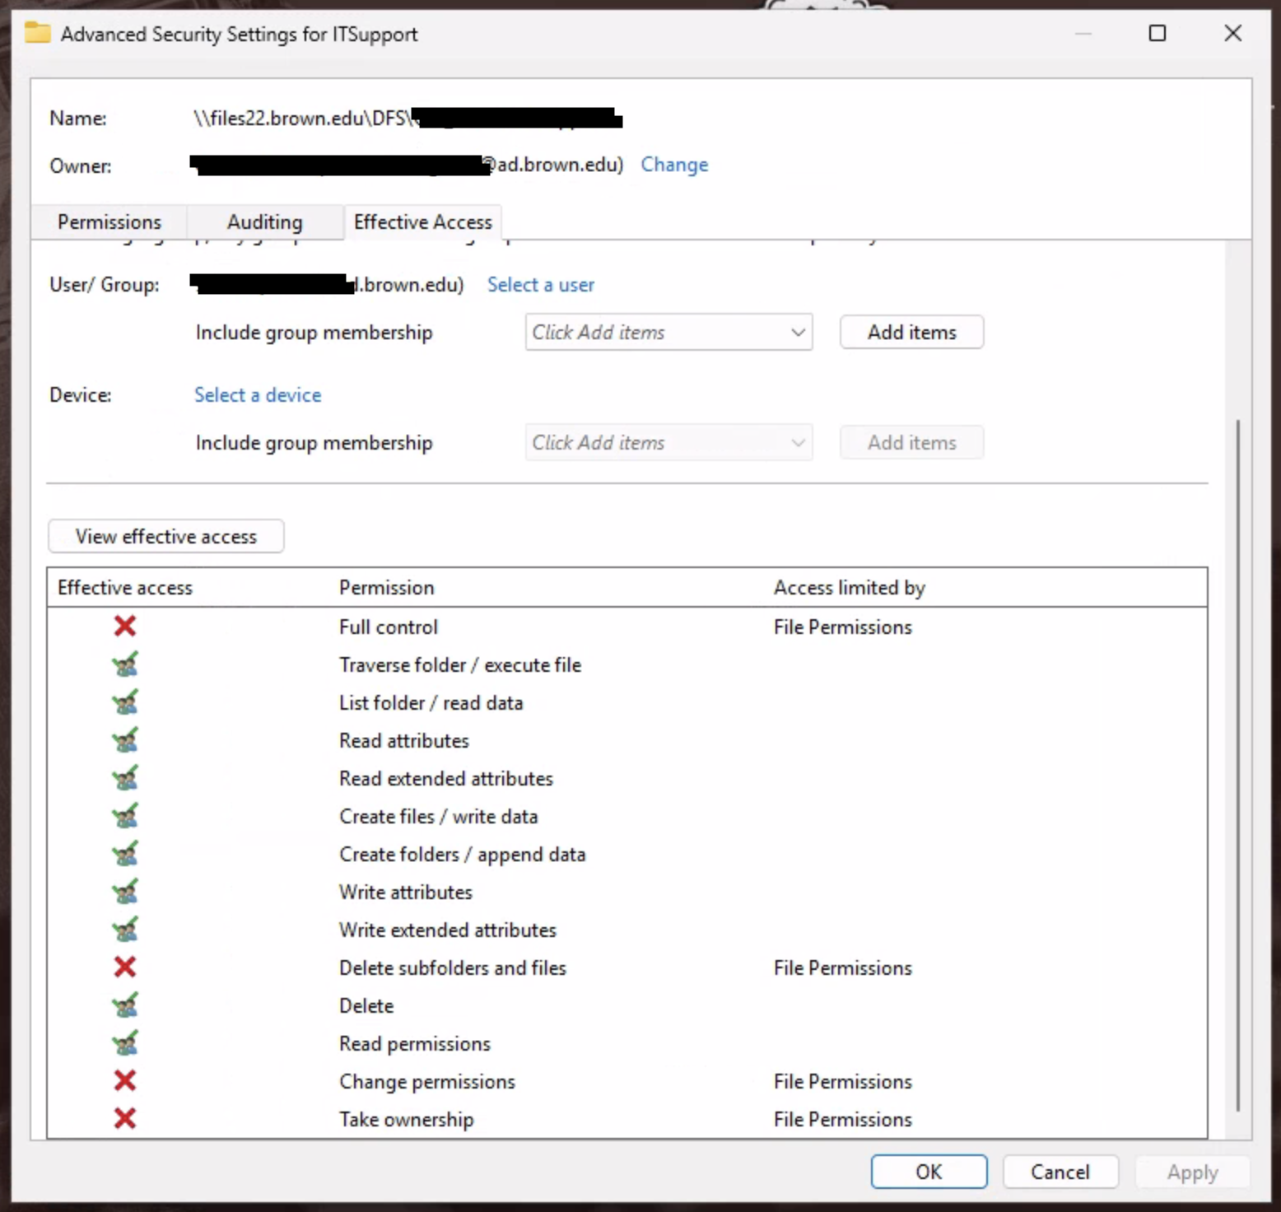Click the red X beside Change permissions
This screenshot has height=1212, width=1281.
125,1080
